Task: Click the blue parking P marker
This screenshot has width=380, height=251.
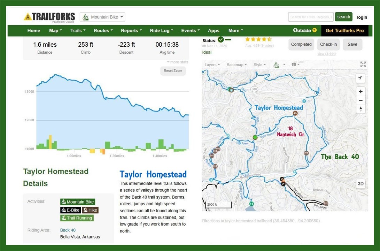Action: (x=304, y=101)
